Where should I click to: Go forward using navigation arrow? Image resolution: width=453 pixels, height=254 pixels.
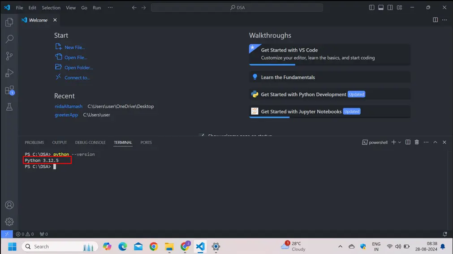[x=143, y=8]
